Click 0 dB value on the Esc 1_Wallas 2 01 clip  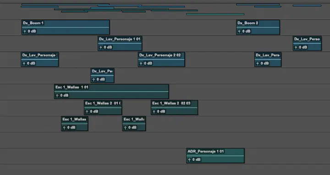[x=94, y=112]
